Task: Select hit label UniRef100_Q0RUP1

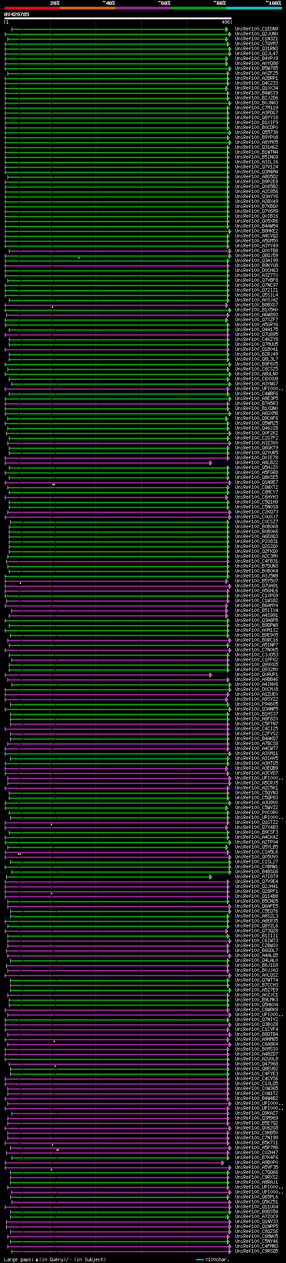Action: tap(257, 675)
